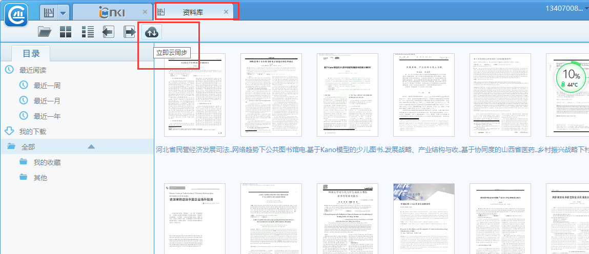
Task: Open thumbnail of 基于协同度的山西省医药 paper
Action: click(x=500, y=95)
